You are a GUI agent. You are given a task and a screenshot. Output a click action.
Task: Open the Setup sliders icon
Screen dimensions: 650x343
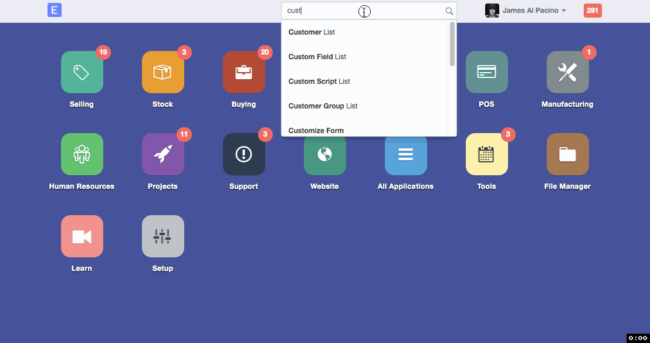coord(163,236)
